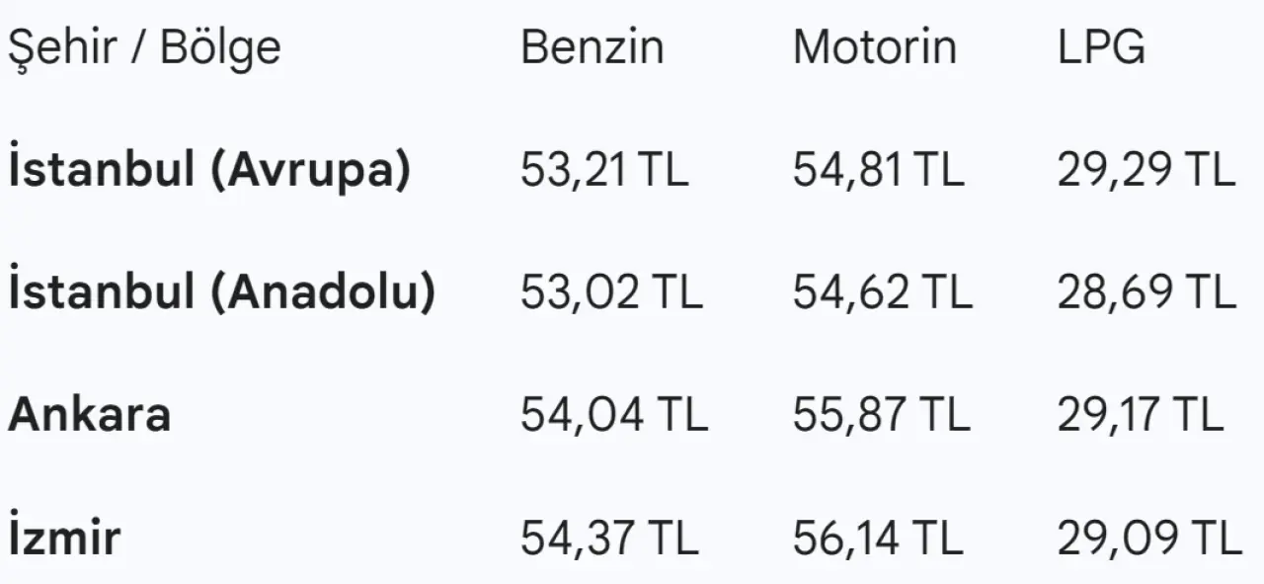Click the 29,29 TL LPG price

[1145, 170]
